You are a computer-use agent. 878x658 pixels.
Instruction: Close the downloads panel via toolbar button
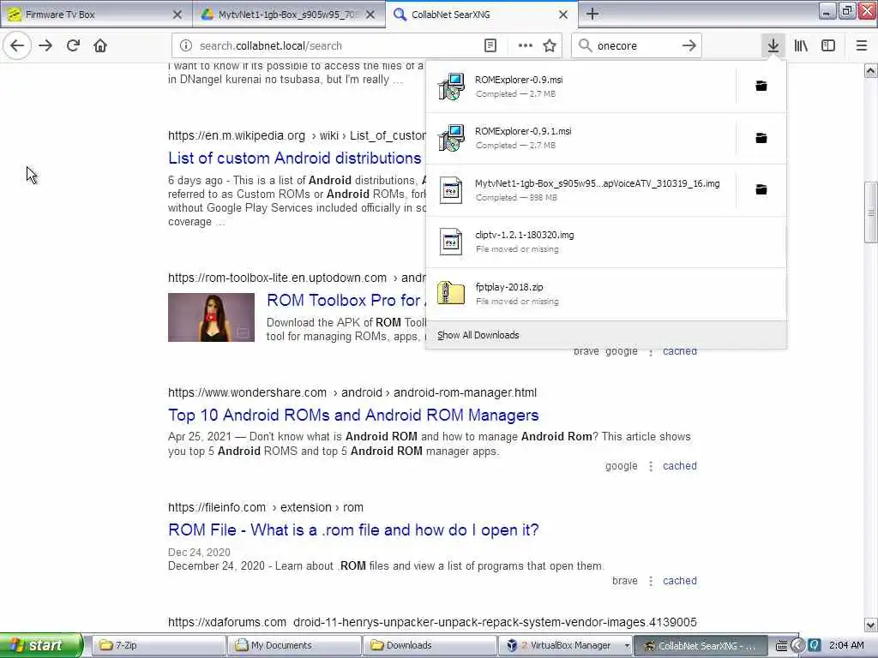(773, 45)
